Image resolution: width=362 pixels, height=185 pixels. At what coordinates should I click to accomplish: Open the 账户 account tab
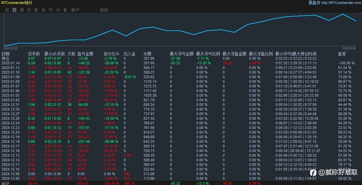click(75, 10)
